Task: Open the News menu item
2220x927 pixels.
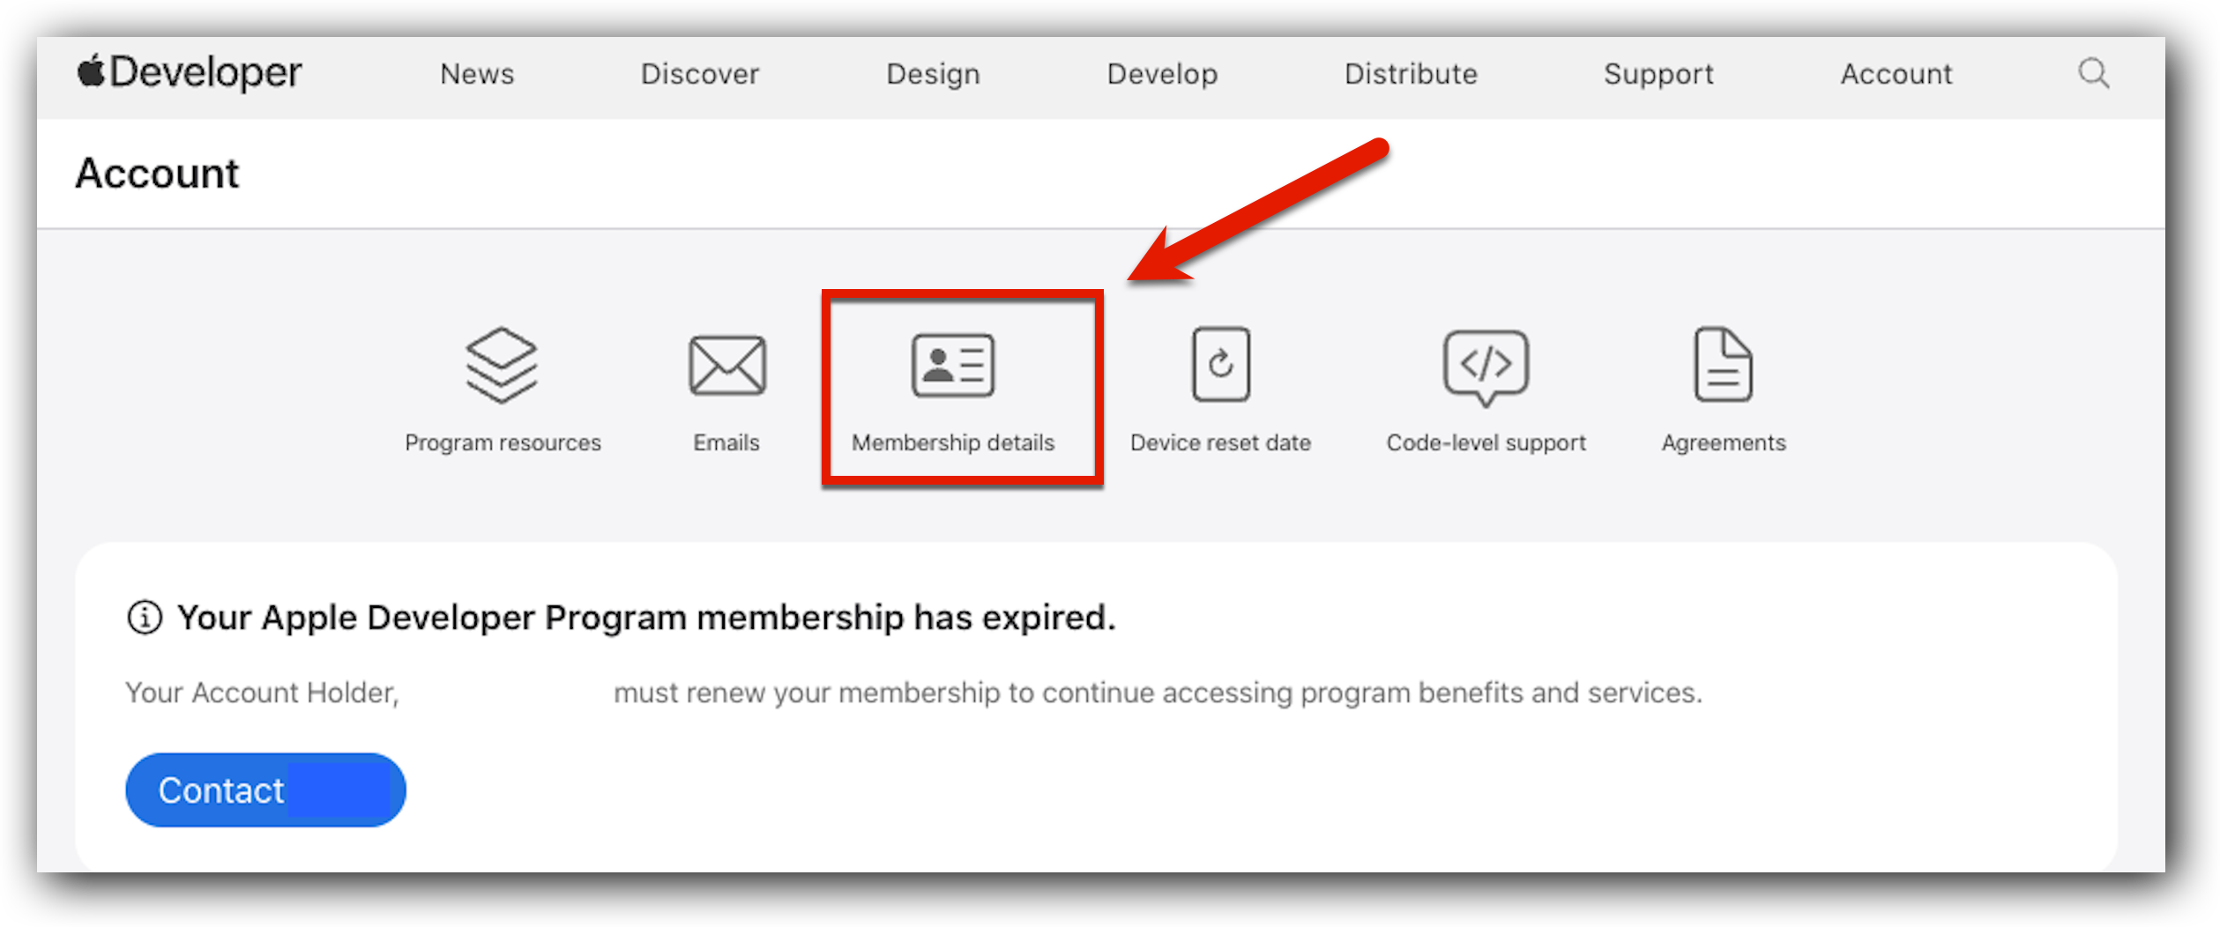Action: [x=477, y=74]
